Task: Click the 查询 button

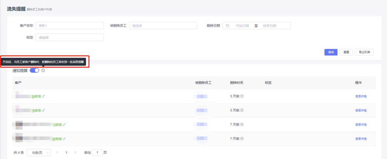Action: click(331, 52)
